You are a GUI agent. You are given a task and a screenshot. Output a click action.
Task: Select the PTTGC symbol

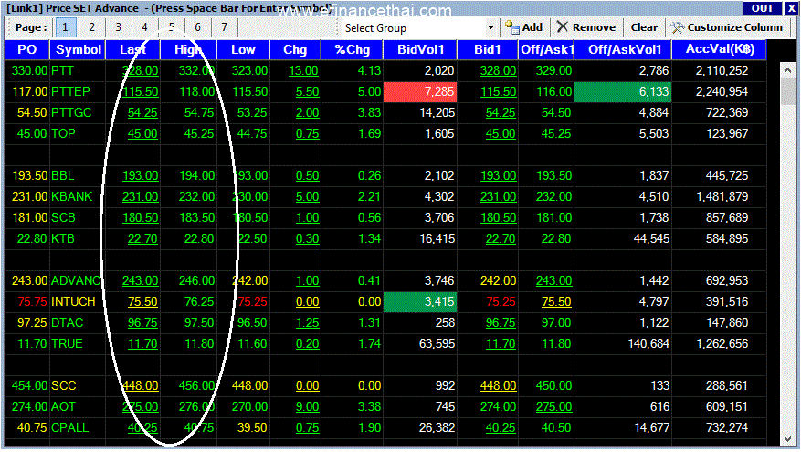pyautogui.click(x=71, y=113)
